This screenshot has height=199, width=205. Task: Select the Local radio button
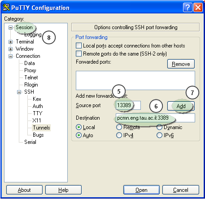79,127
